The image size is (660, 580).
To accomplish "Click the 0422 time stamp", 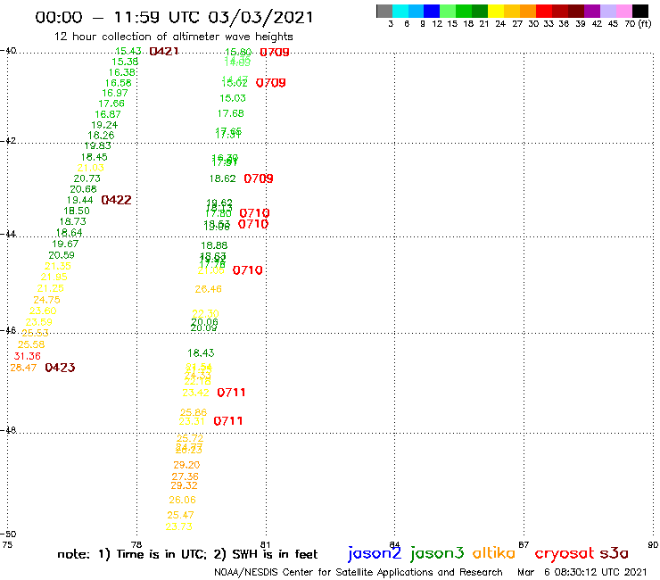I will pos(117,200).
